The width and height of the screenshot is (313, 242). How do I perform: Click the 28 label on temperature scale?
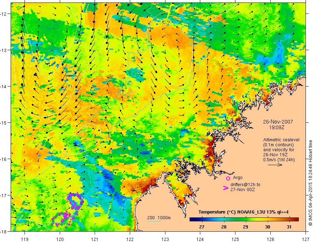coord(224,227)
